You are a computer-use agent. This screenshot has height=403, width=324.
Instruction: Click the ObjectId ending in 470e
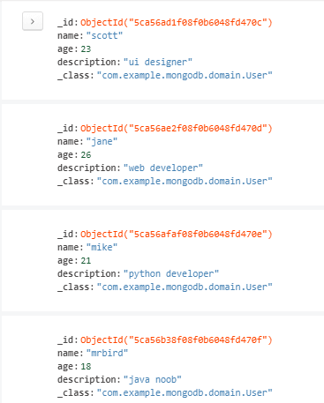(177, 234)
